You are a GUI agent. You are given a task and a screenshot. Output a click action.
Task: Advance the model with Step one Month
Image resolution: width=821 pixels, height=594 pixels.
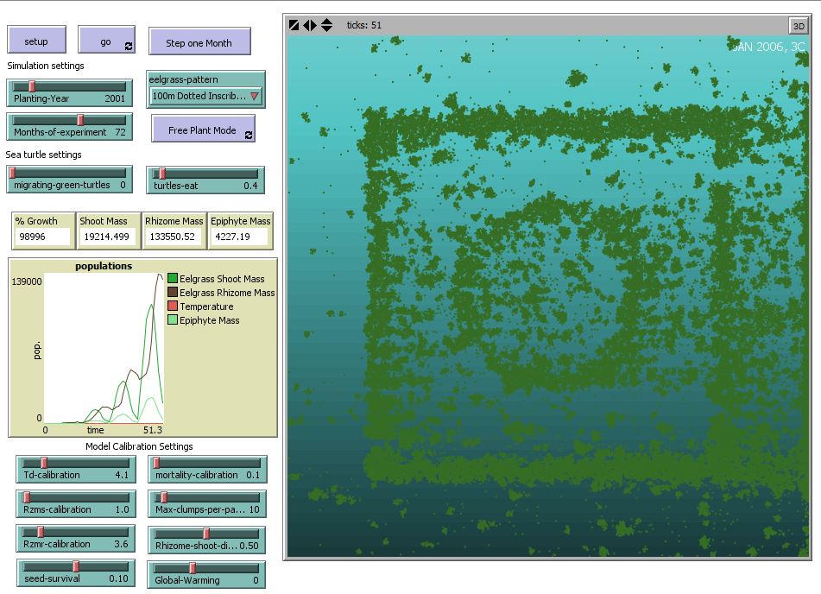pyautogui.click(x=199, y=41)
